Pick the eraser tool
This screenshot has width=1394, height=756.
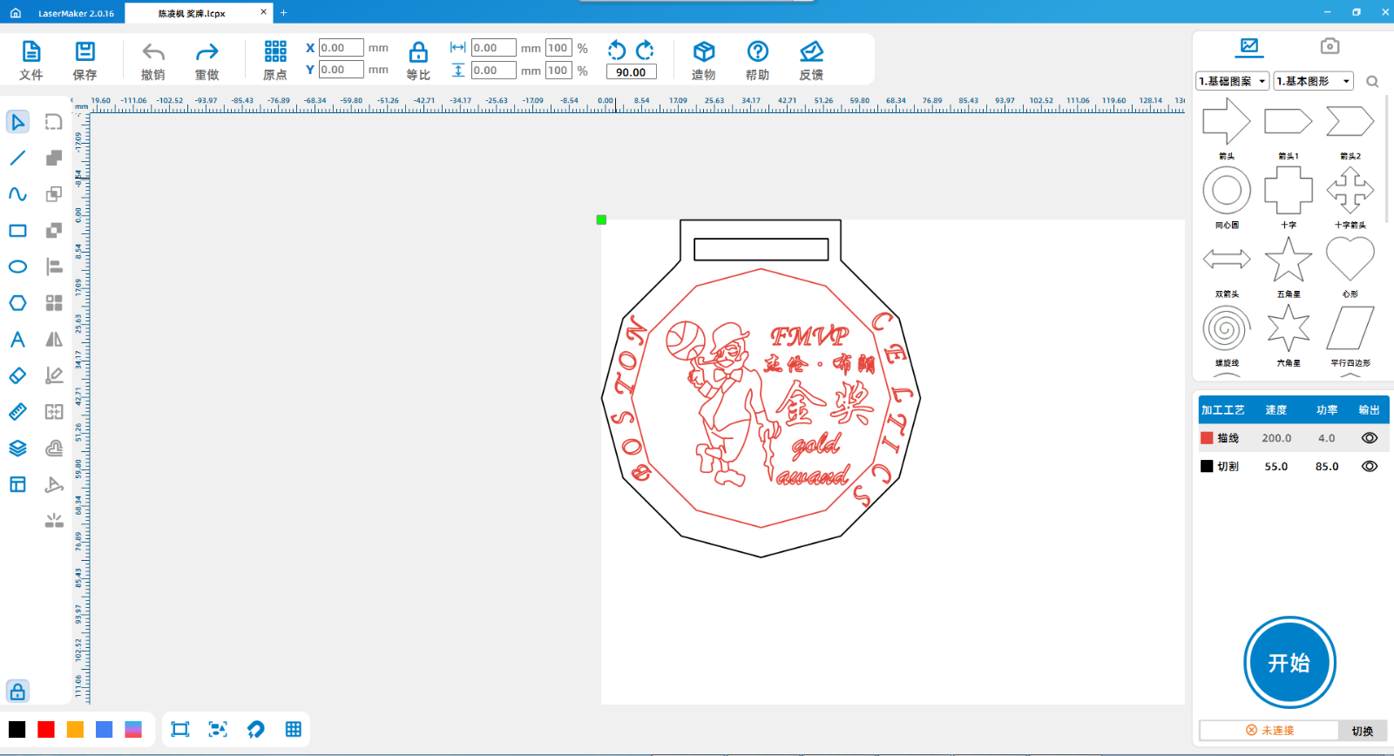[17, 375]
